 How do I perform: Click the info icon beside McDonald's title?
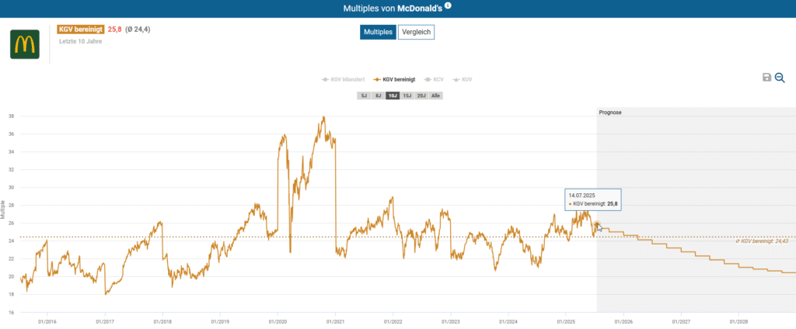[448, 6]
